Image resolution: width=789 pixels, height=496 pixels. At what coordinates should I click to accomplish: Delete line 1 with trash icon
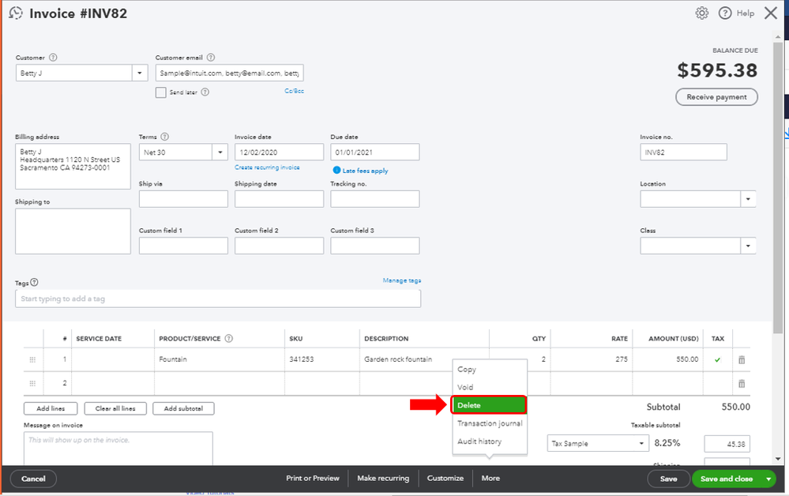pyautogui.click(x=741, y=360)
